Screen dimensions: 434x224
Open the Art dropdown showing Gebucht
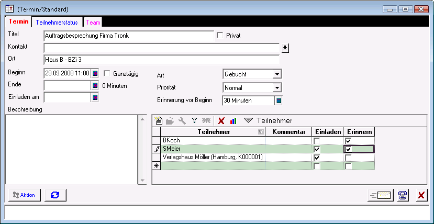click(276, 74)
